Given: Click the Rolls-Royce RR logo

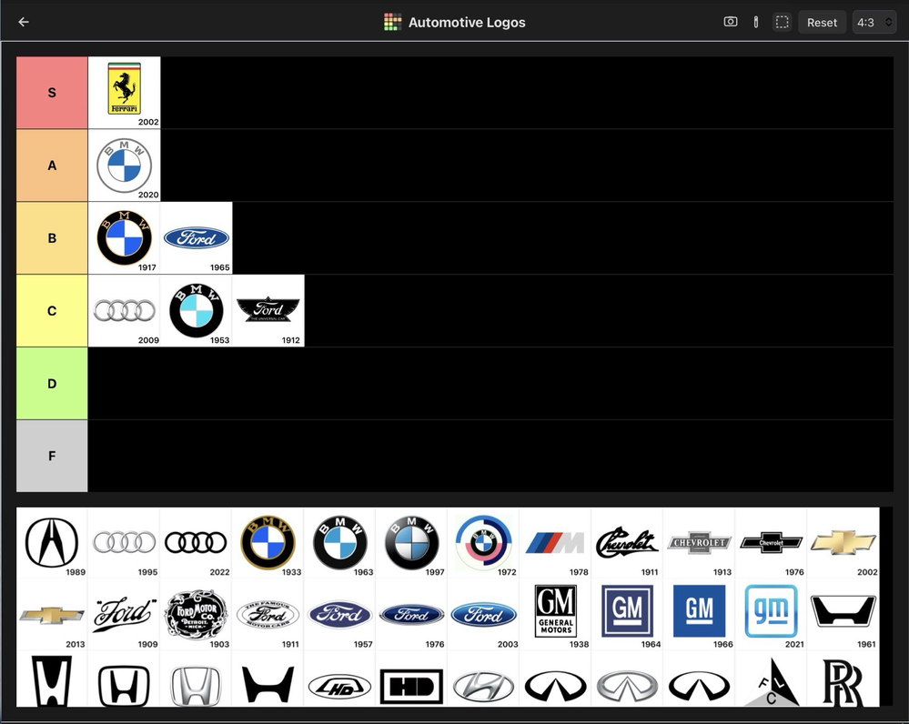Looking at the screenshot, I should (x=843, y=681).
